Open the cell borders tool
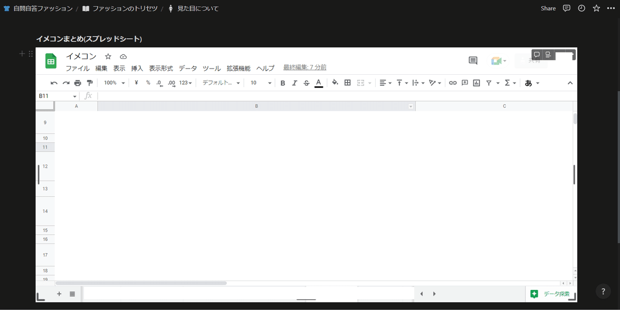The width and height of the screenshot is (620, 310). click(x=348, y=83)
